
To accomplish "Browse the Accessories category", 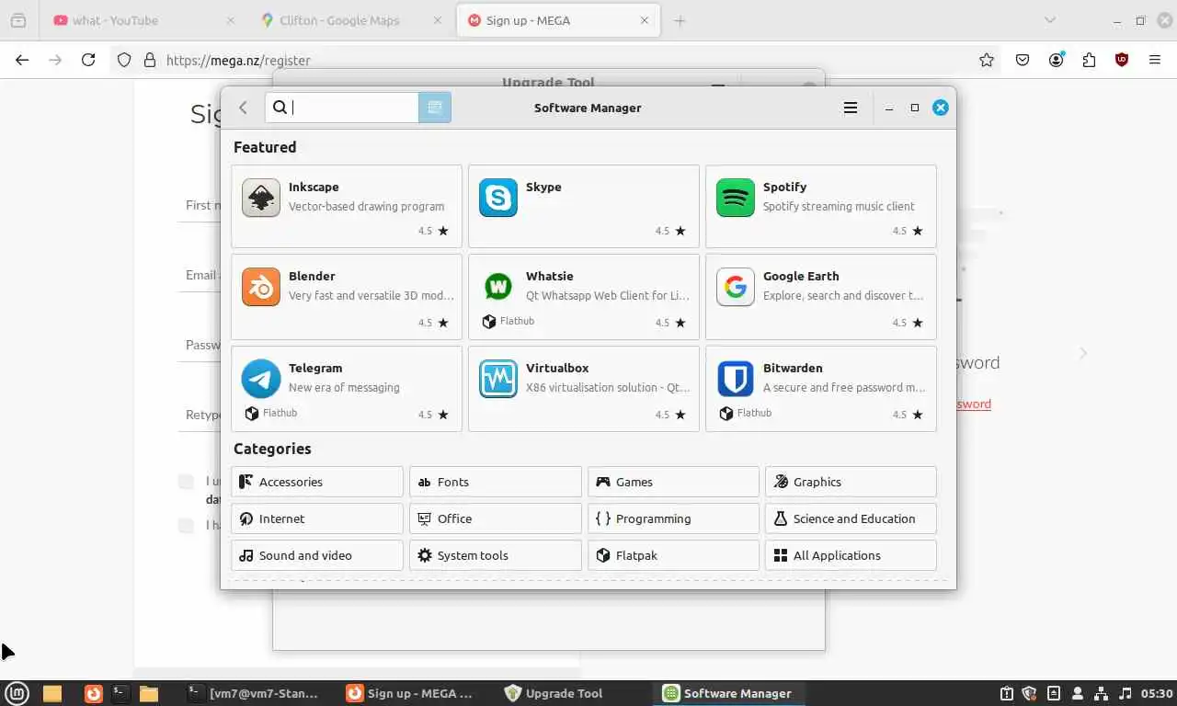I will [x=317, y=482].
